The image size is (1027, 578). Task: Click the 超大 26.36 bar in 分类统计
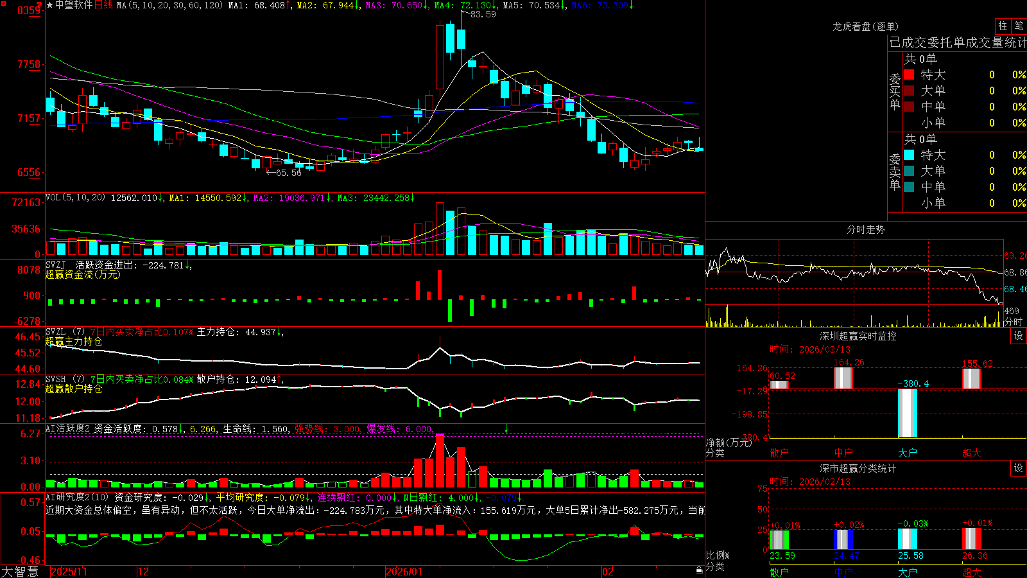(972, 539)
